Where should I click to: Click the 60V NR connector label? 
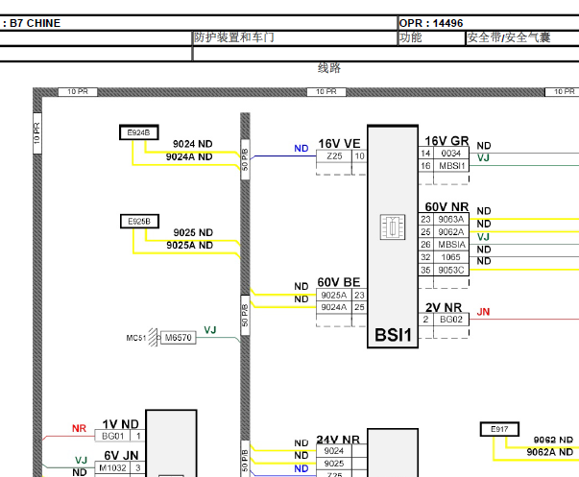click(446, 206)
